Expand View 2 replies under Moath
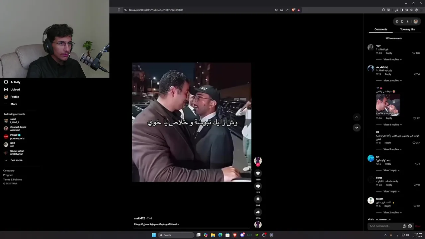The width and height of the screenshot is (425, 239). coord(392,212)
